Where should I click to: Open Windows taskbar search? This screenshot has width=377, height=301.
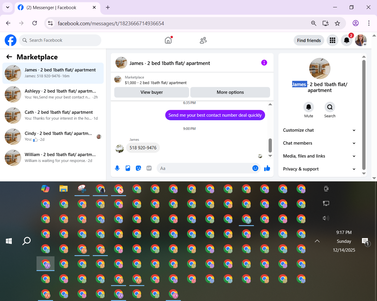click(27, 241)
